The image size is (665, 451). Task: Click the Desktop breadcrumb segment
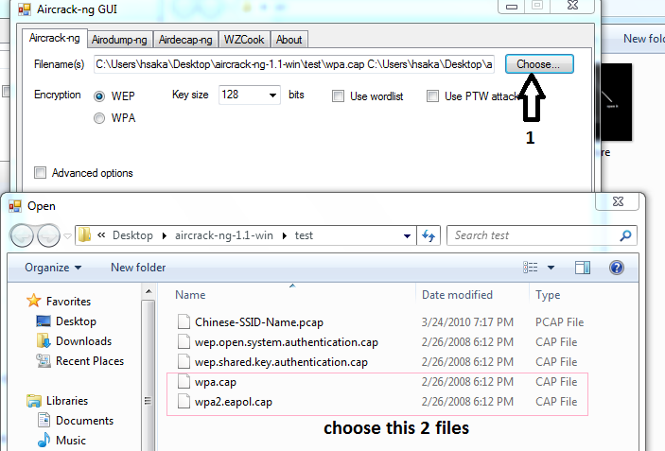[x=132, y=235]
